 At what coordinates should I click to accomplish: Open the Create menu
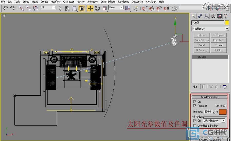tap(44, 2)
